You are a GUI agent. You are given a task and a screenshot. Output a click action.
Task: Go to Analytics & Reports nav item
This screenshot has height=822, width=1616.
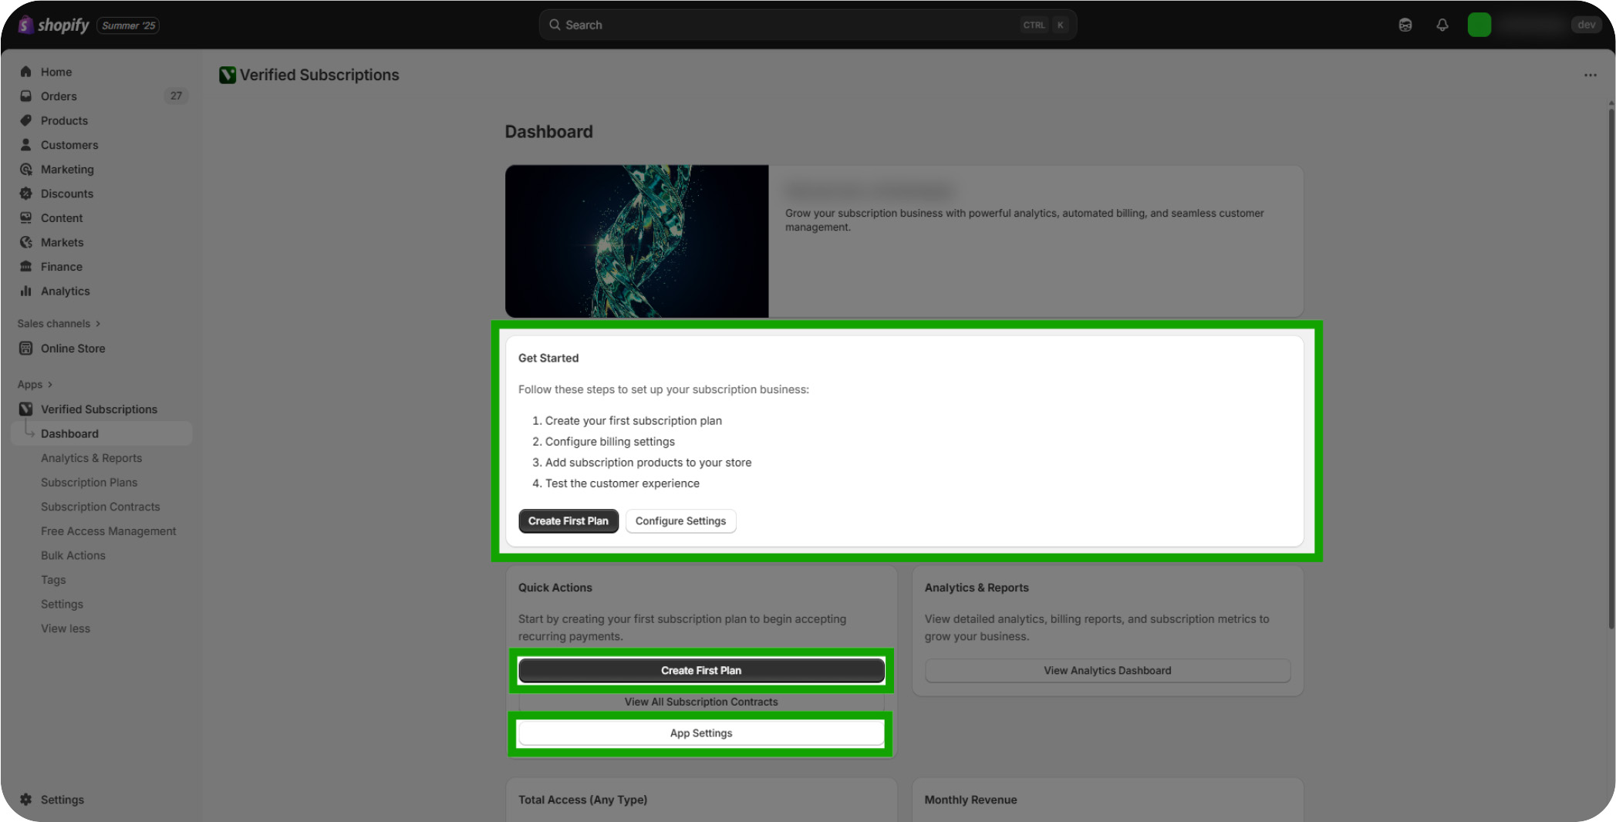91,458
